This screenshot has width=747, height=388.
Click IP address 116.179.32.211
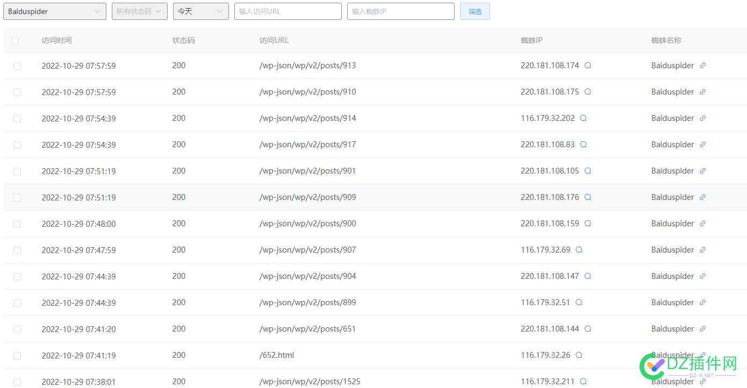(x=548, y=382)
